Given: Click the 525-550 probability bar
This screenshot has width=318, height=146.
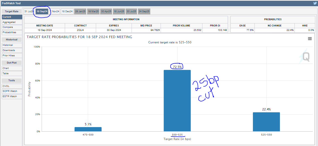Looking at the screenshot, I should 266,122.
